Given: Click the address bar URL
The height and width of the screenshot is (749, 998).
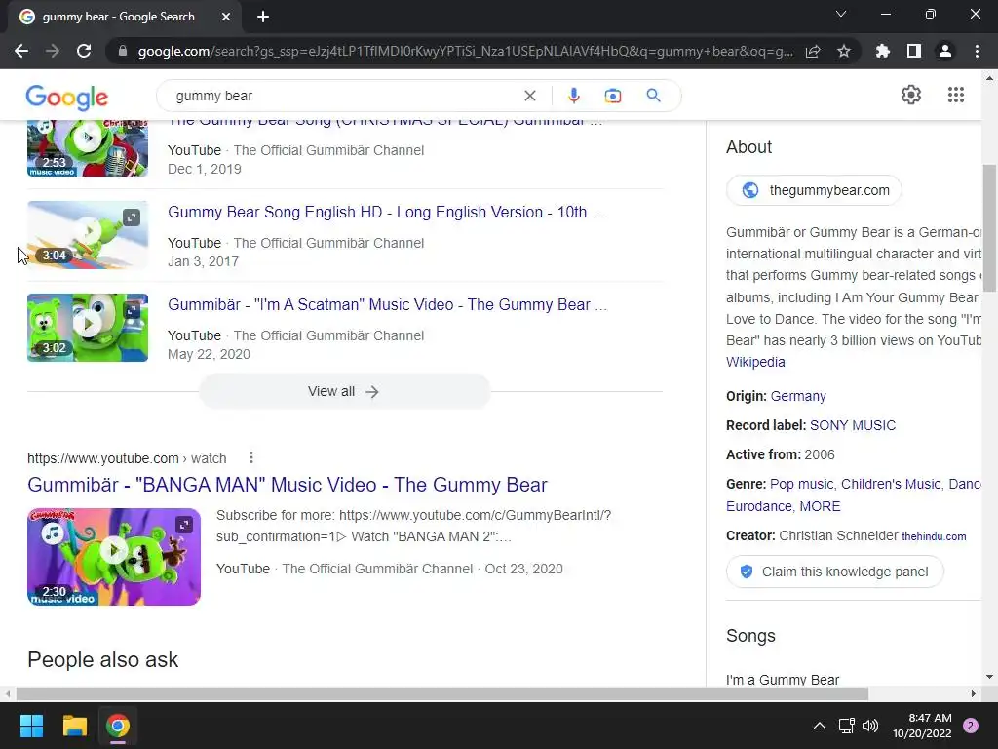Looking at the screenshot, I should coord(465,52).
